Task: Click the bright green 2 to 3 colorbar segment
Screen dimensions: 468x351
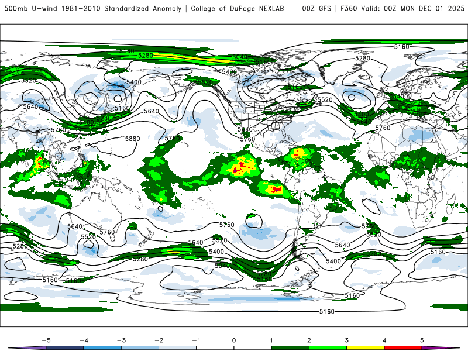Action: [328, 348]
